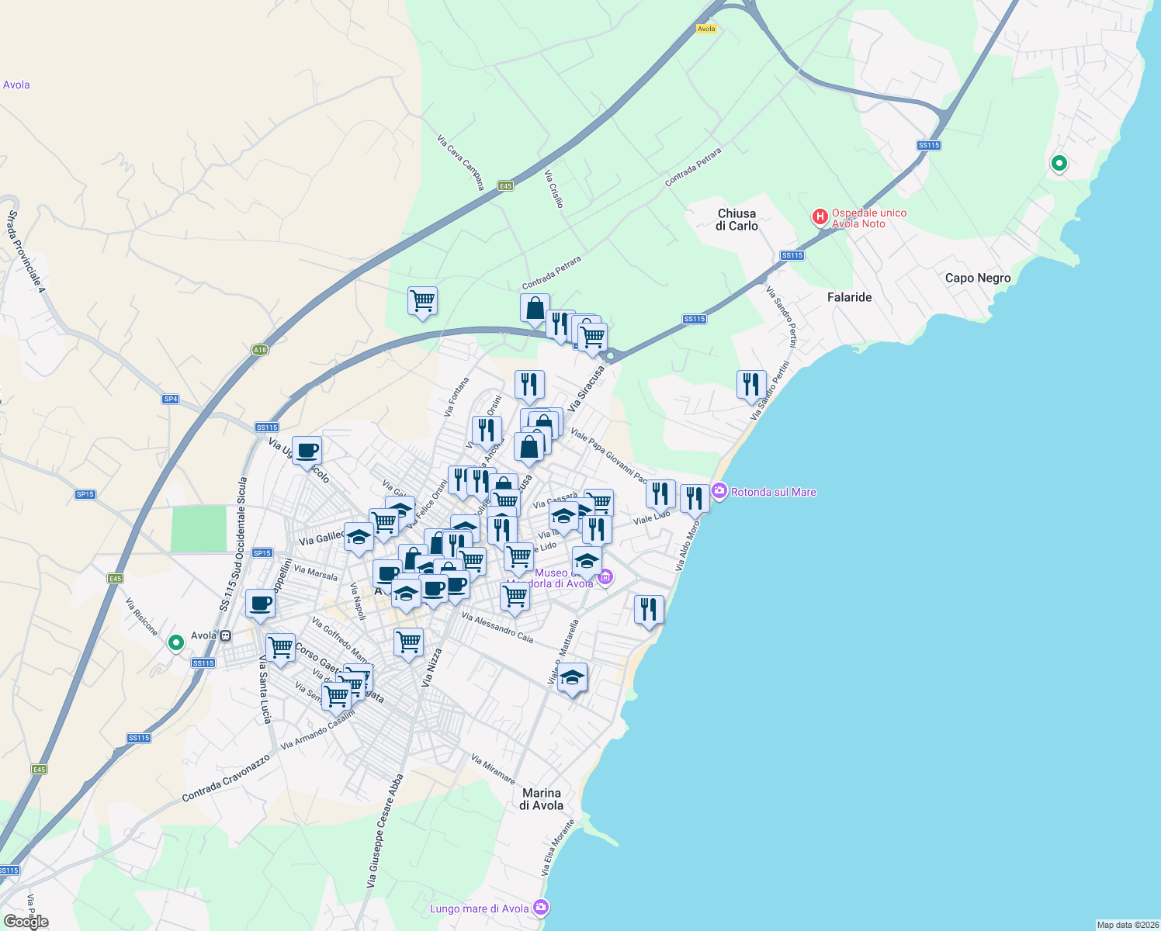
Task: Click the restaurant icon near Via Fontana
Action: pos(487,427)
